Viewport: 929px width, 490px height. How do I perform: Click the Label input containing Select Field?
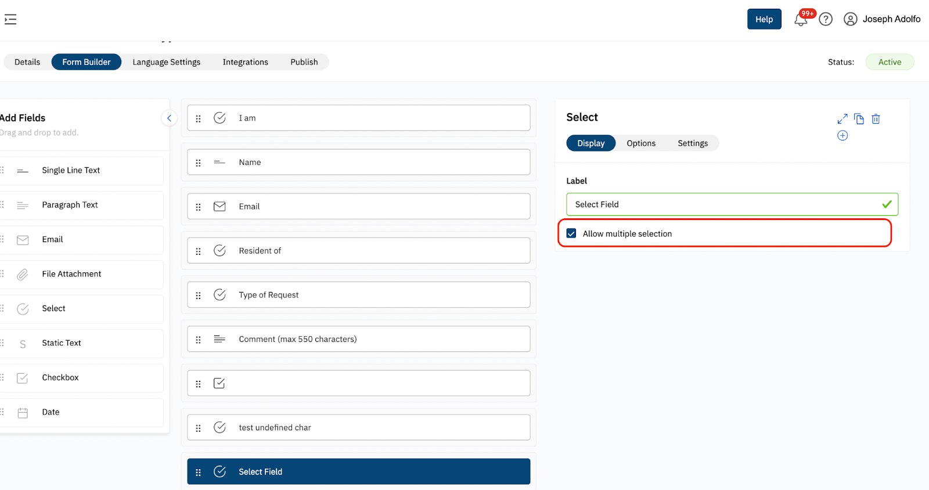coord(732,204)
